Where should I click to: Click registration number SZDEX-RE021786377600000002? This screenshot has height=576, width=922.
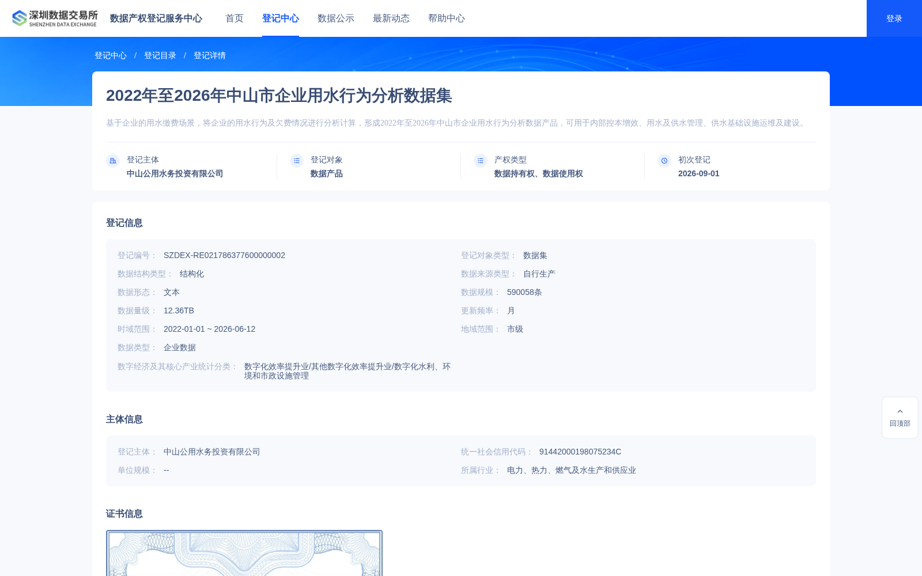[x=224, y=255]
